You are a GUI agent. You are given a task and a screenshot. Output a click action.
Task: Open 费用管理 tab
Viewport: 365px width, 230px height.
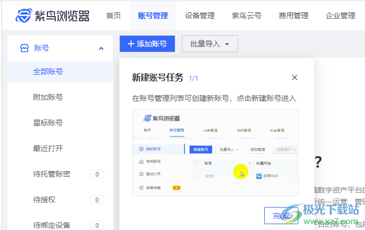(294, 15)
